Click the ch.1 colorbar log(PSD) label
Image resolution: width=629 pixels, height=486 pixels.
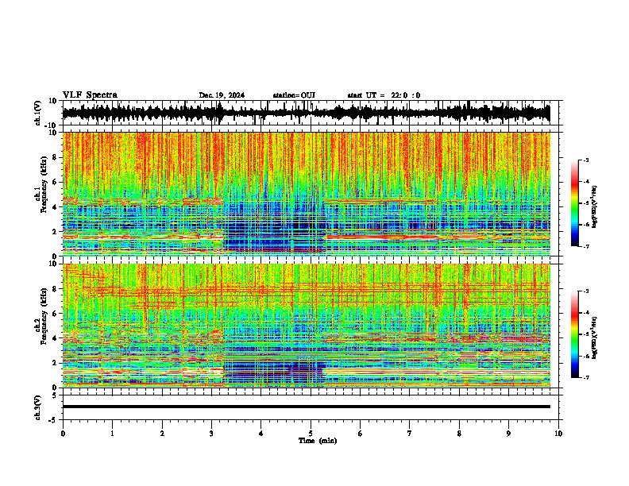coord(595,206)
